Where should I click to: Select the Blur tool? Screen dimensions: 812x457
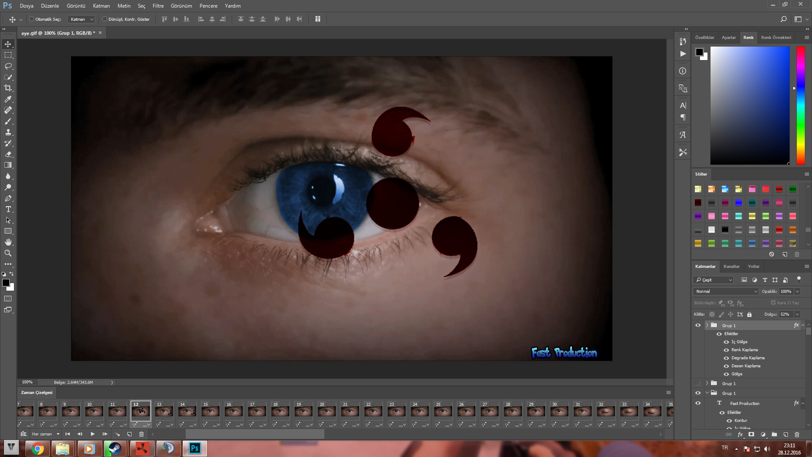point(8,176)
